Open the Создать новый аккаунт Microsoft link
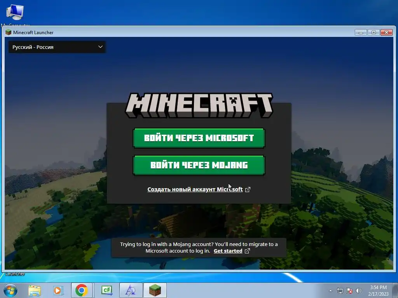Screen dimensions: 398x298 click(x=195, y=189)
